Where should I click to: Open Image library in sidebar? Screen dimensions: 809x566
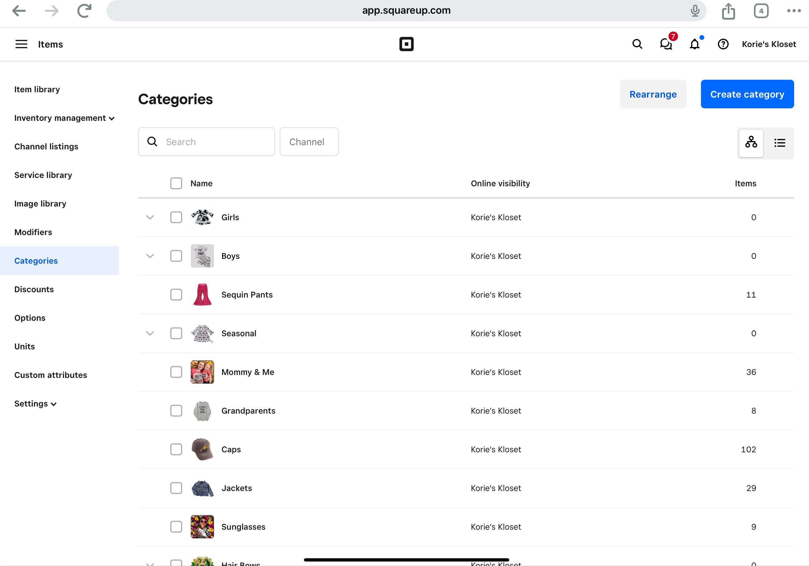[x=40, y=204]
